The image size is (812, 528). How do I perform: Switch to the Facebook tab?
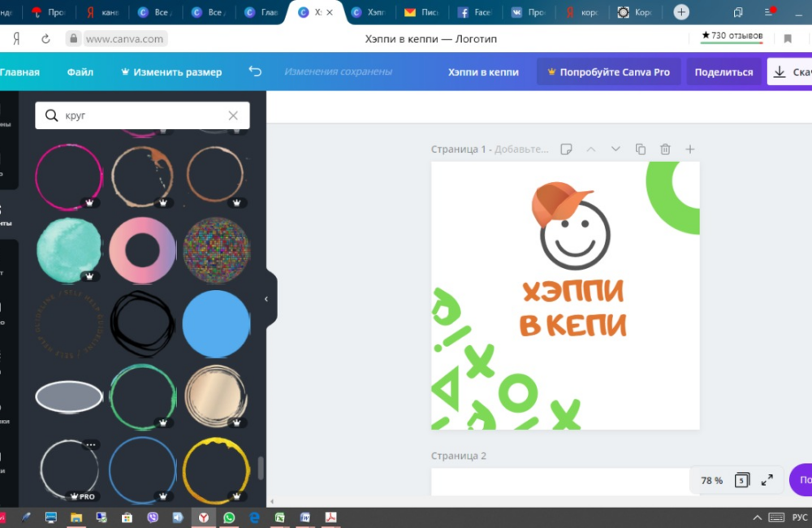475,12
